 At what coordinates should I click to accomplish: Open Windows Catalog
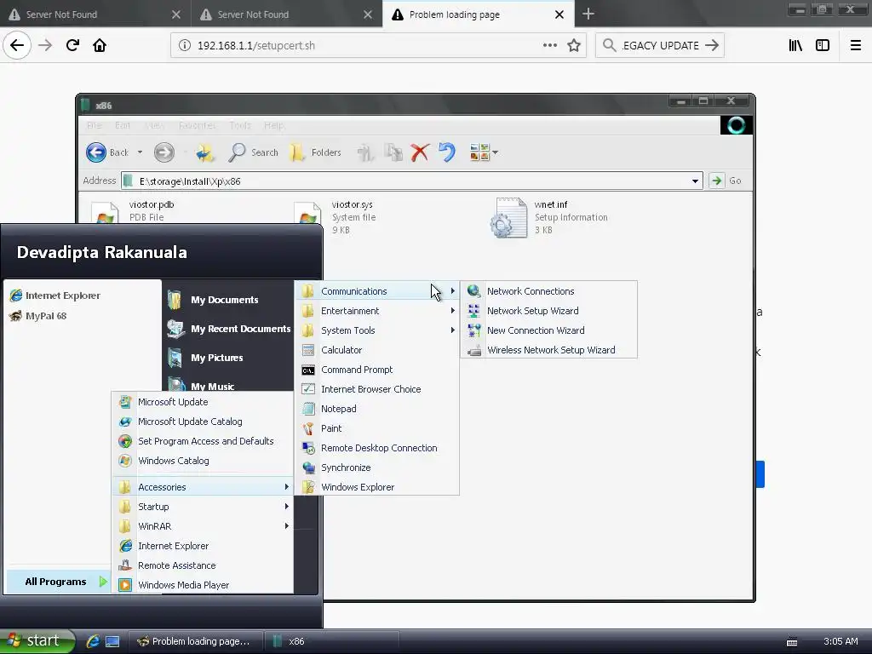[x=203, y=461]
